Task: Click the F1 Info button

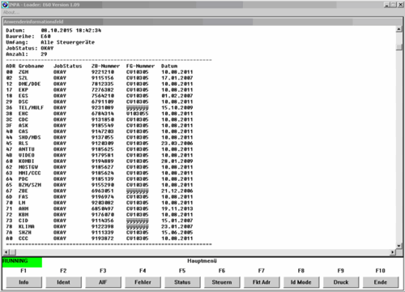Action: pos(23,282)
